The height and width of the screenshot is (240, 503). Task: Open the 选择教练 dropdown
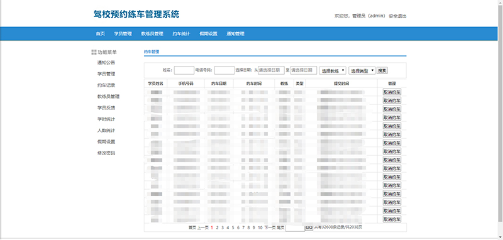pyautogui.click(x=333, y=70)
